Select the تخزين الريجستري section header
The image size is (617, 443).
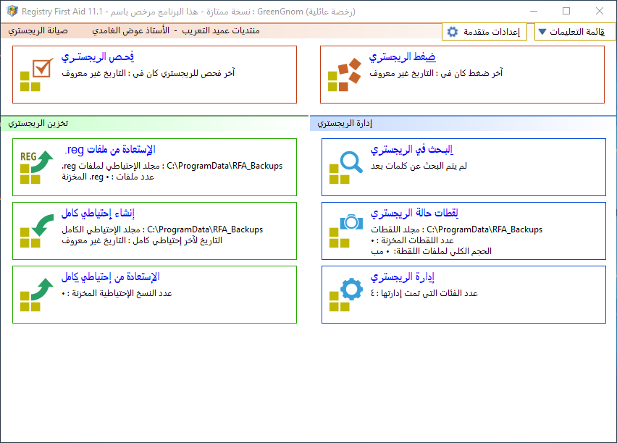coord(38,124)
